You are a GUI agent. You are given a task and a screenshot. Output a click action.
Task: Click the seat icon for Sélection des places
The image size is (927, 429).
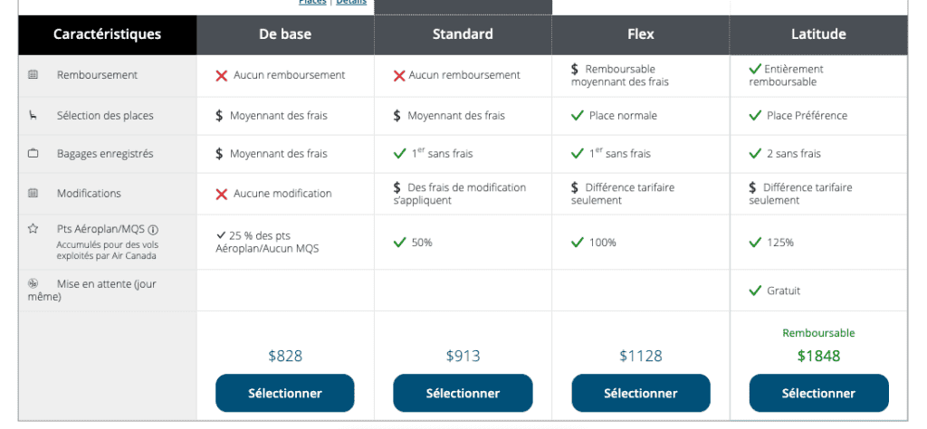(33, 116)
